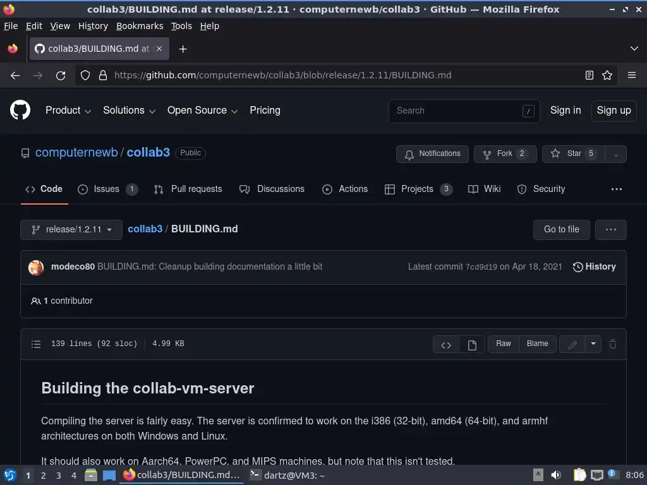This screenshot has width=647, height=485.
Task: Click modeco80's avatar image
Action: coord(36,267)
